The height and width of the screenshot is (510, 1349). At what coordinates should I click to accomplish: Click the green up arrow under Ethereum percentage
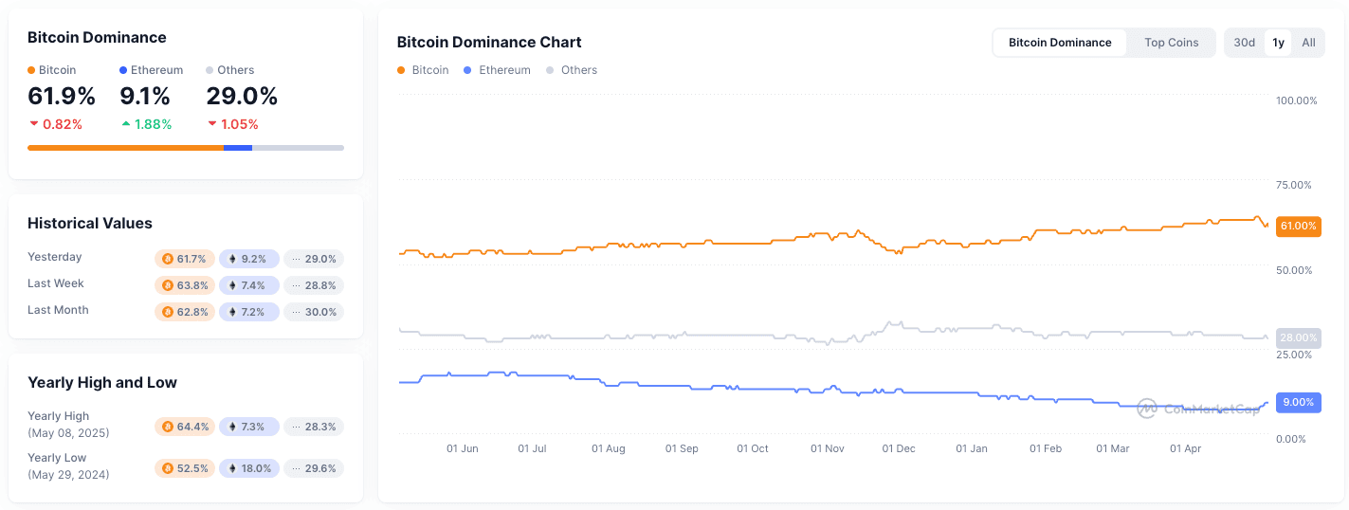click(126, 124)
